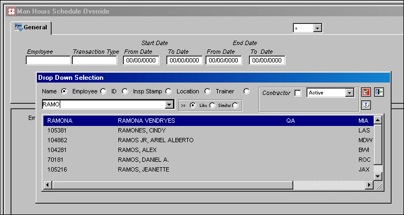Choose the Like comparison radio button

pos(212,105)
